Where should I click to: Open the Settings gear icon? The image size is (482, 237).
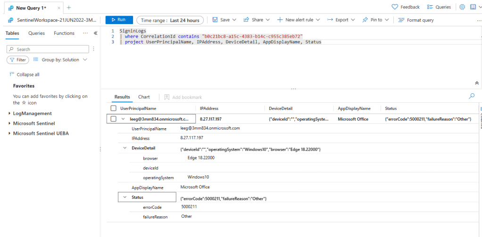pyautogui.click(x=462, y=7)
